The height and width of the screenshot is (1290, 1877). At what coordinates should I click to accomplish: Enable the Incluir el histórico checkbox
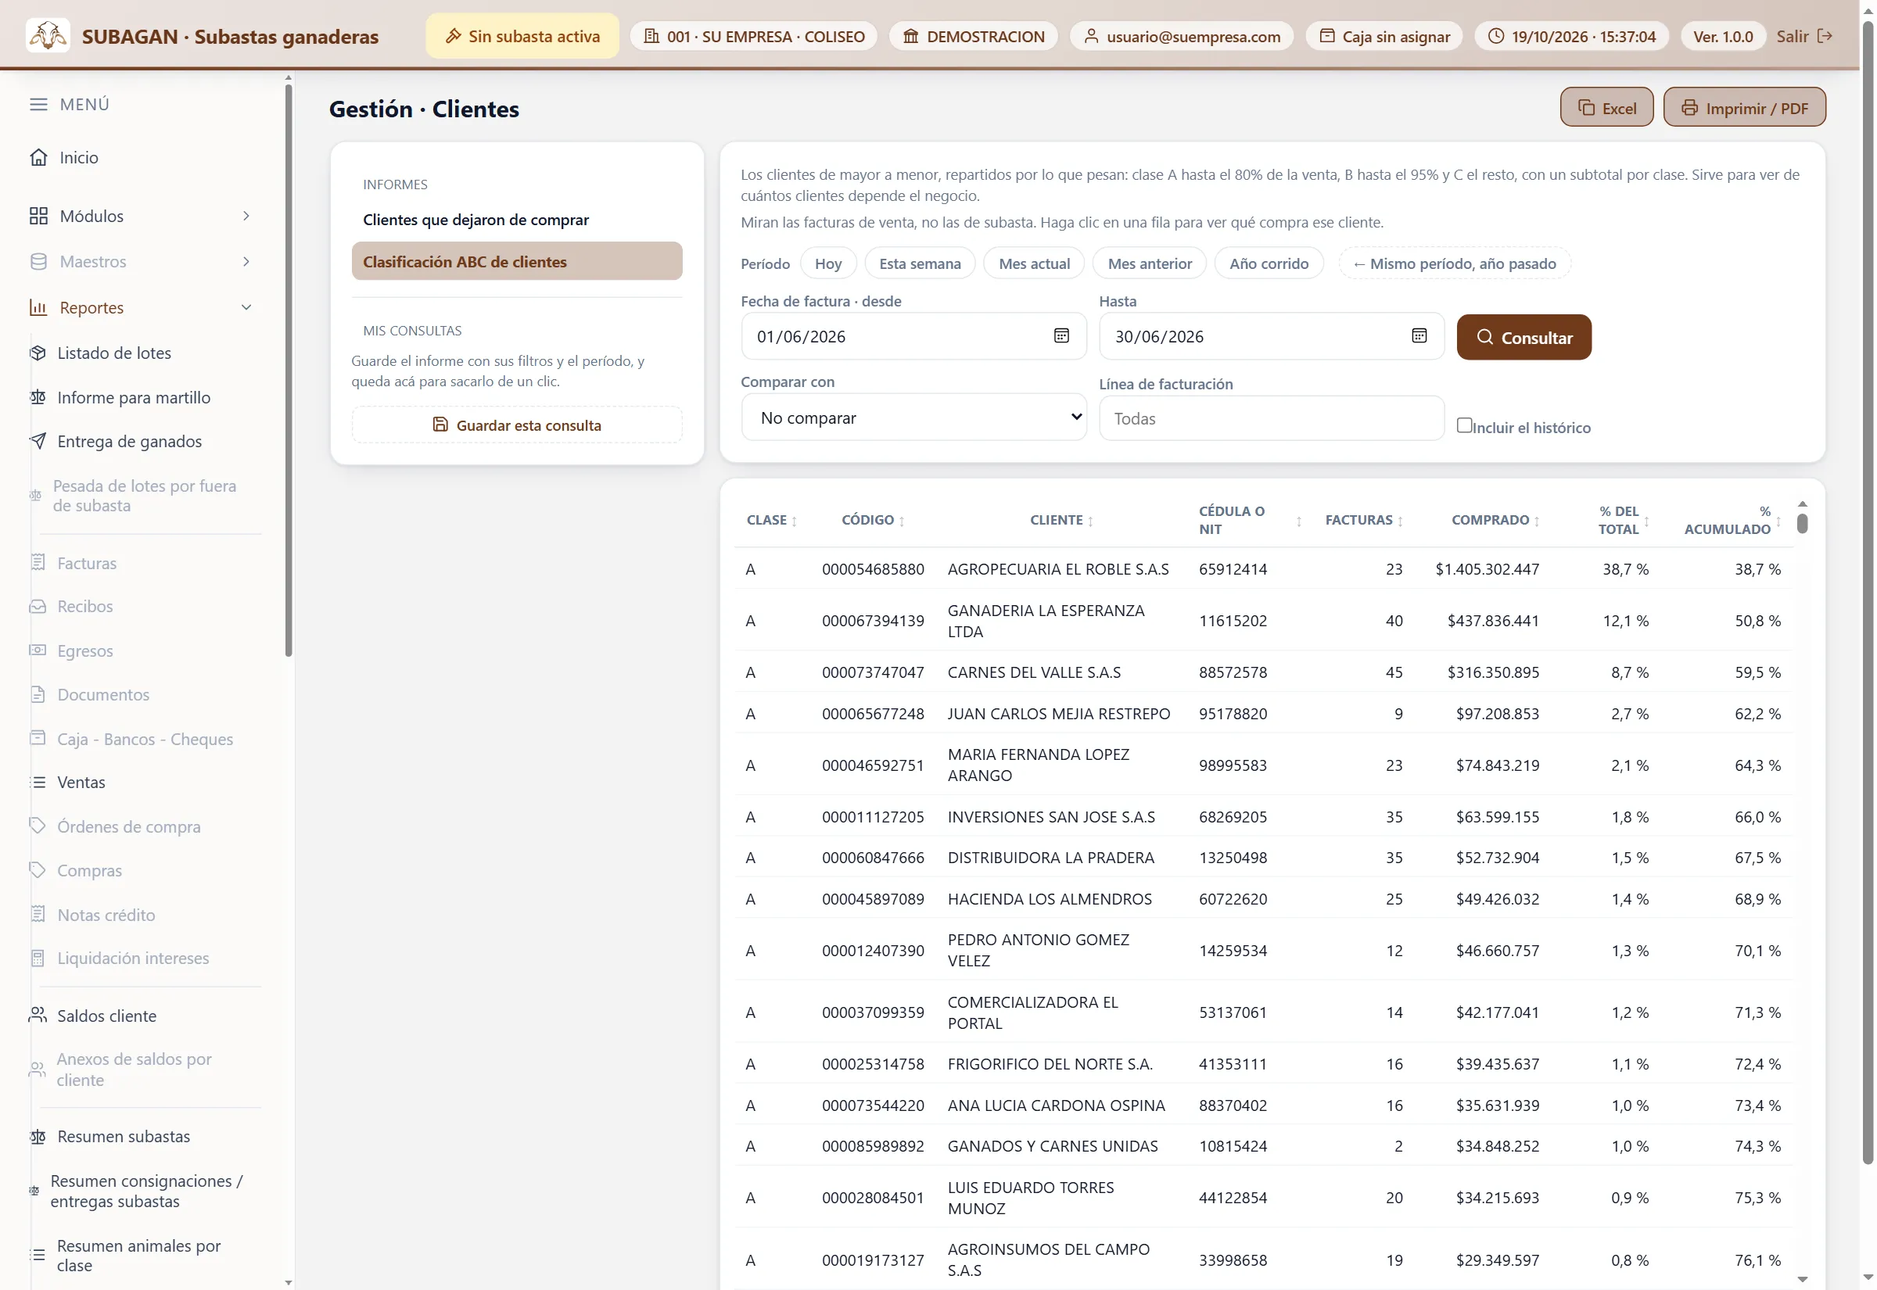1464,425
